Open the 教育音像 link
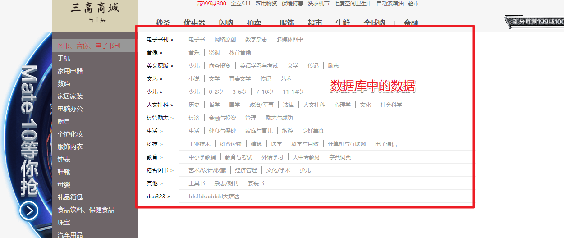This screenshot has height=238, width=564. 240,53
